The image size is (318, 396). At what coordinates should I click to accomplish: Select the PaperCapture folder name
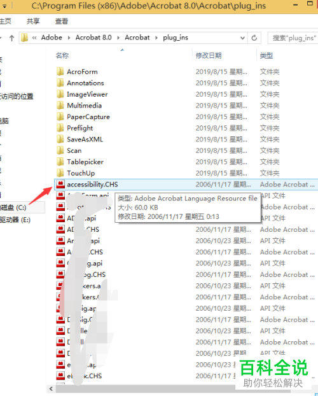pos(88,117)
